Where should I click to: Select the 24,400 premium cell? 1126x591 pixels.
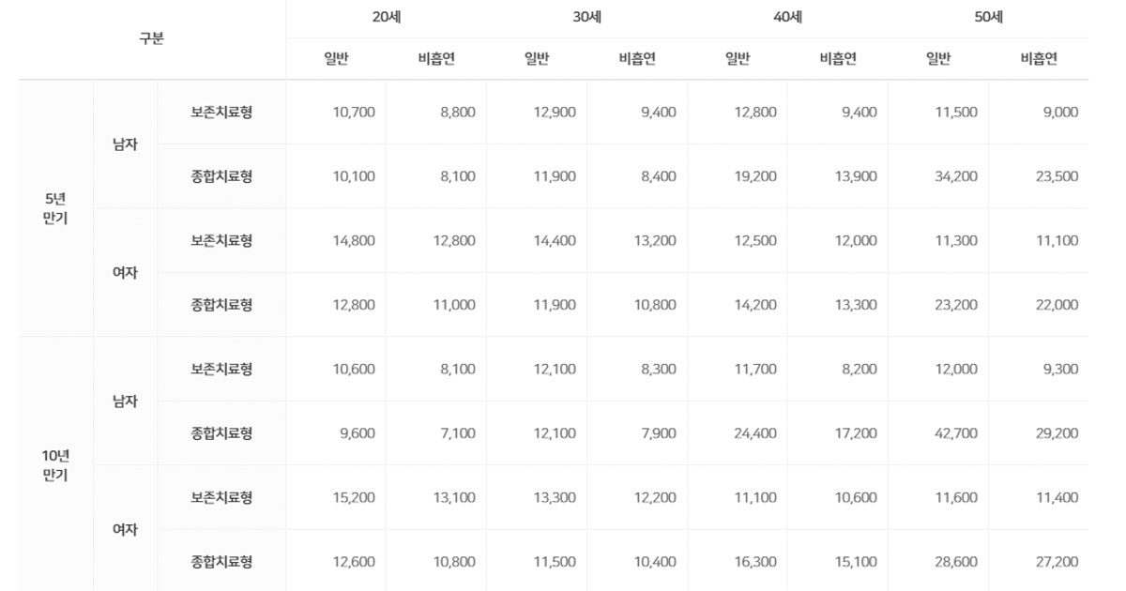pyautogui.click(x=755, y=433)
